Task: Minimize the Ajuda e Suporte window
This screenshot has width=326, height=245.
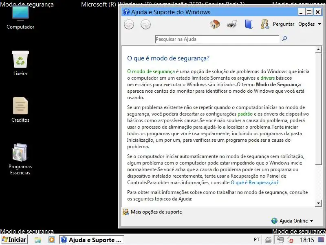Action: [301, 12]
